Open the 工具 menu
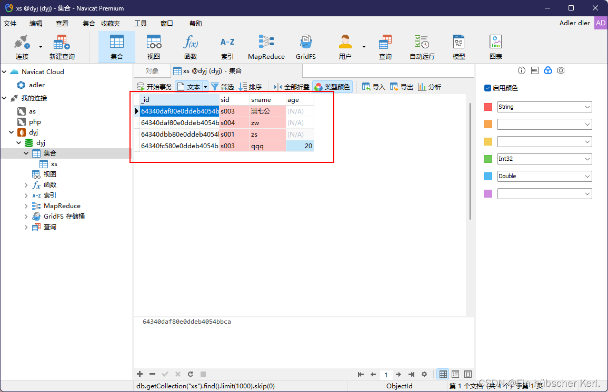608x392 pixels. (x=141, y=24)
